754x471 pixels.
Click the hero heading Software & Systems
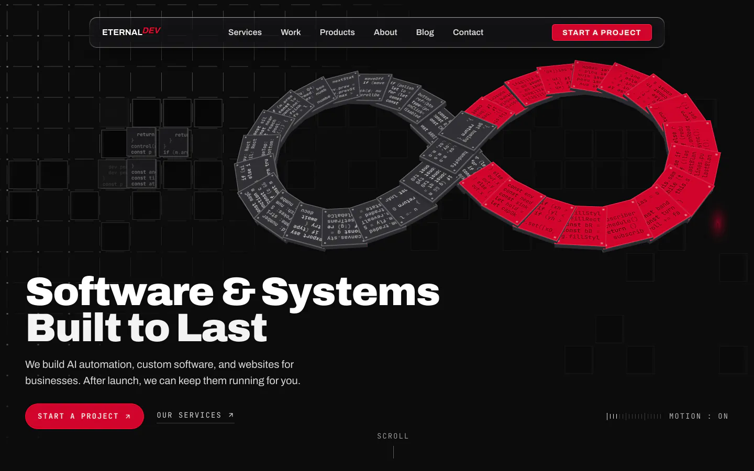[232, 292]
